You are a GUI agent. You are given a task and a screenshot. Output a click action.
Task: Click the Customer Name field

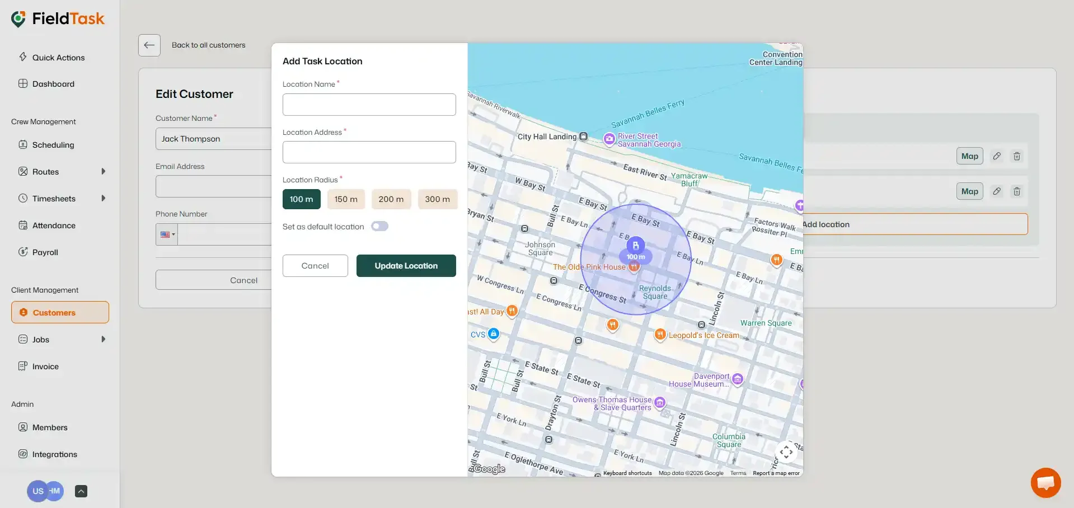[x=214, y=139]
